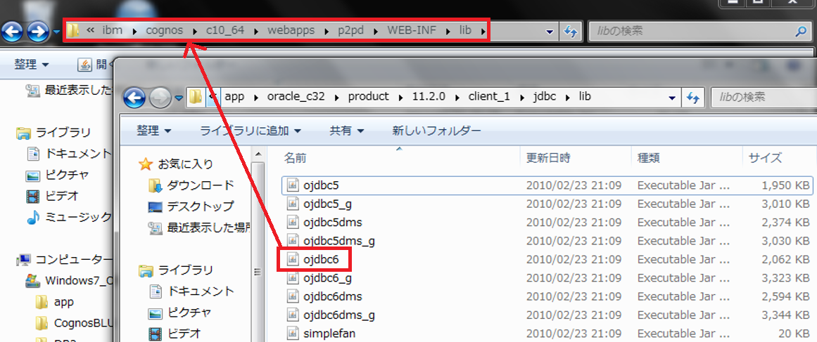Select the ojdbc6dms_g jar file
The image size is (817, 342).
(x=338, y=315)
